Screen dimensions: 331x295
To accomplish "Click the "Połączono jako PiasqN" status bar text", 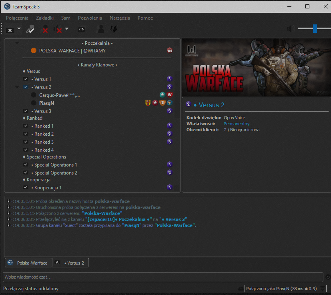I will point(281,289).
